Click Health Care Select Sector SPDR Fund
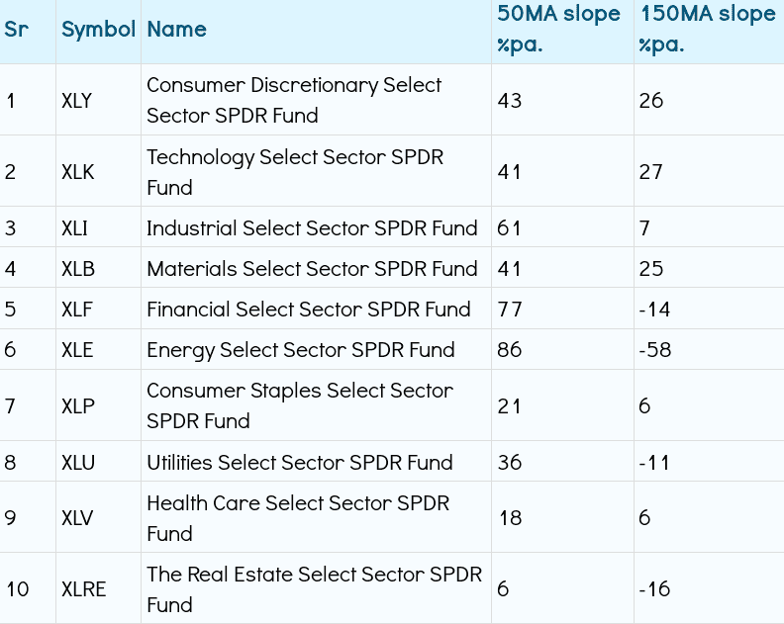Viewport: 784px width, 624px height. click(297, 518)
